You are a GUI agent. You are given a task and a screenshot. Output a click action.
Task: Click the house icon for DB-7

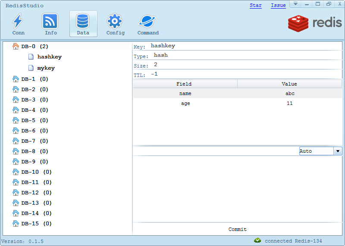click(16, 141)
